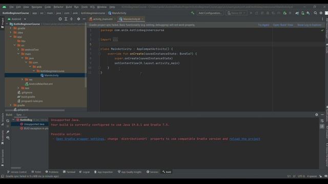Click the Try Again link
The height and width of the screenshot is (184, 328).
263,25
